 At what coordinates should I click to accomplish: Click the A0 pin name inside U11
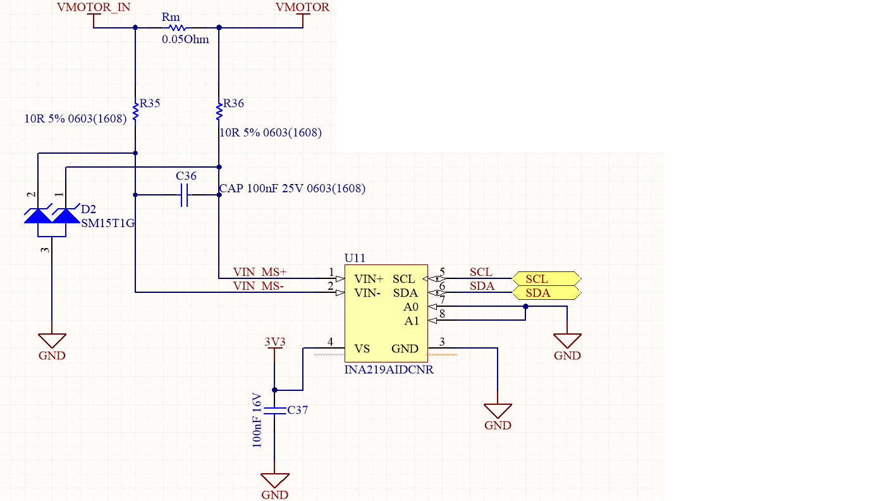(412, 307)
